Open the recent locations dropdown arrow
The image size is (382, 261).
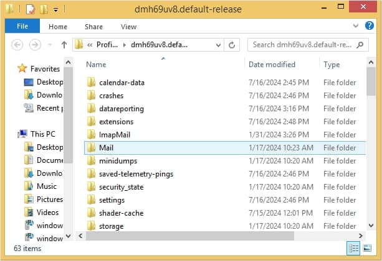tap(50, 45)
